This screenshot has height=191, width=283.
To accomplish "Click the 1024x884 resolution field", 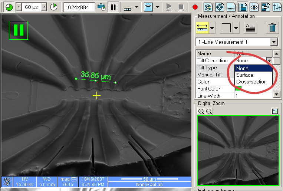I will coord(79,7).
